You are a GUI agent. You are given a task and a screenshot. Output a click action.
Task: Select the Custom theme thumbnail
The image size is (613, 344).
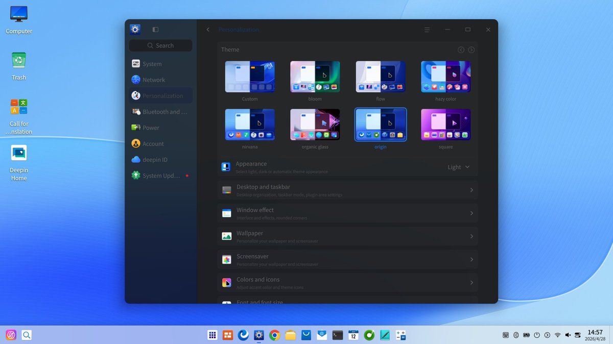point(250,77)
